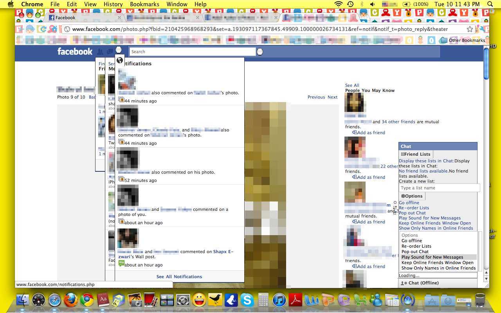Click the Facebook friend requests icon
The height and width of the screenshot is (313, 501).
(100, 52)
